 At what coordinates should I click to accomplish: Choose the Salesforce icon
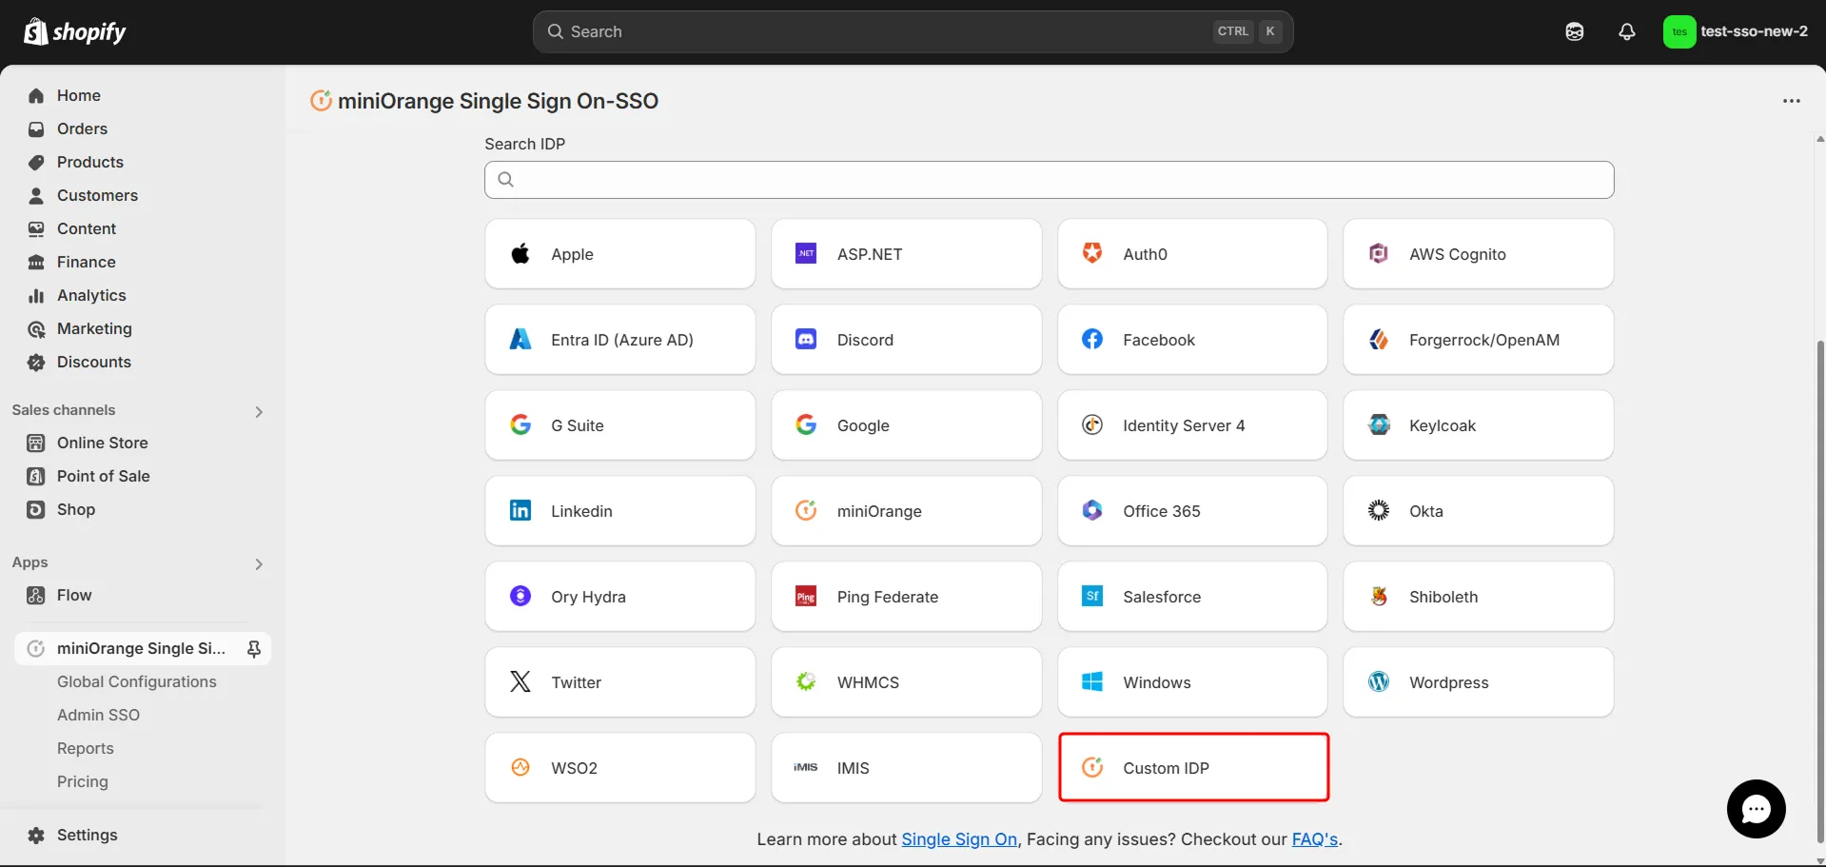[x=1092, y=596]
